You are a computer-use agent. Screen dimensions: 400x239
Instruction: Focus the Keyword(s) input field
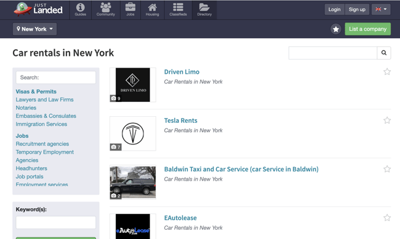click(56, 222)
